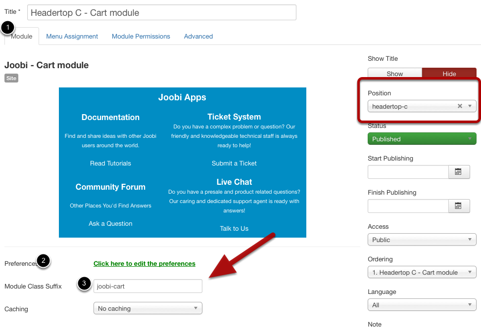Click the edit preferences link
The height and width of the screenshot is (331, 481).
[x=144, y=264]
